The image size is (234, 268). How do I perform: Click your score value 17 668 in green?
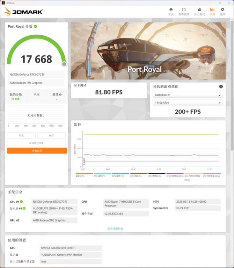coord(15,99)
